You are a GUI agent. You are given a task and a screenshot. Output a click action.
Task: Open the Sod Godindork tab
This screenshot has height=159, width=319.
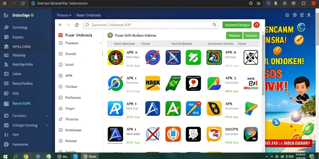click(182, 43)
